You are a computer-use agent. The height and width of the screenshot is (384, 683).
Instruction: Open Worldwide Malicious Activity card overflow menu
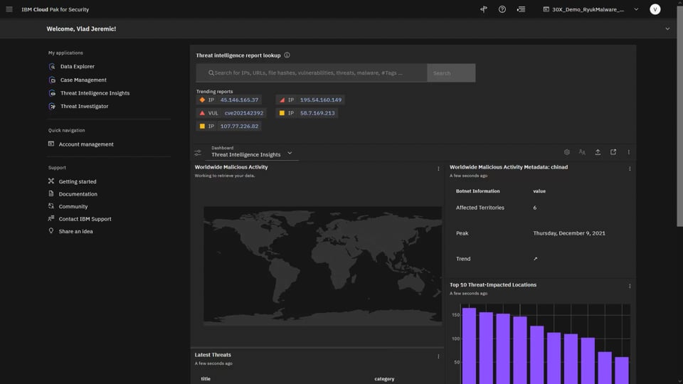[438, 169]
